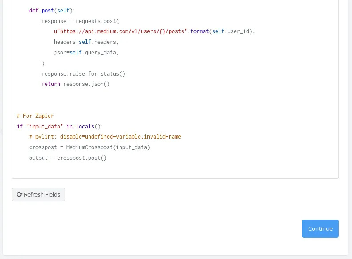The image size is (352, 259).
Task: Click the line 'def post(self):'
Action: 52,11
